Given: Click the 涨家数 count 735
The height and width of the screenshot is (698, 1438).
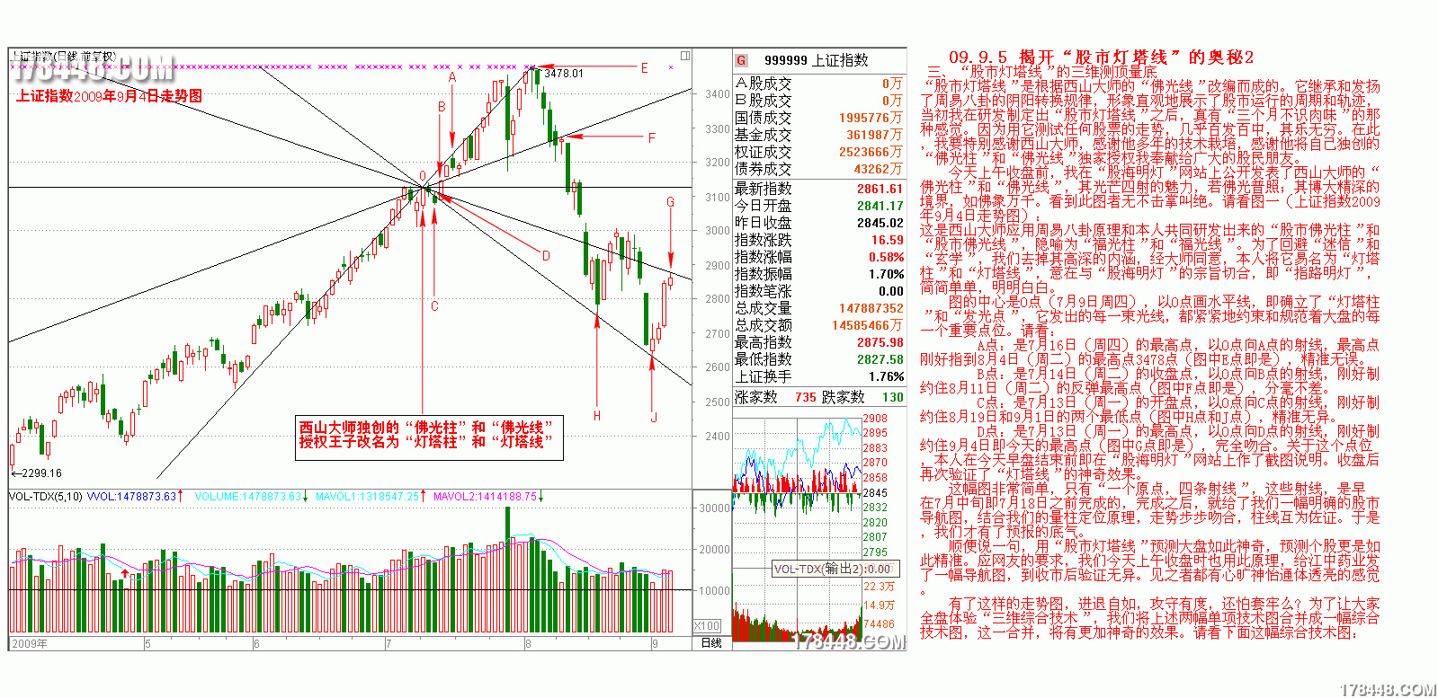Looking at the screenshot, I should [x=806, y=397].
